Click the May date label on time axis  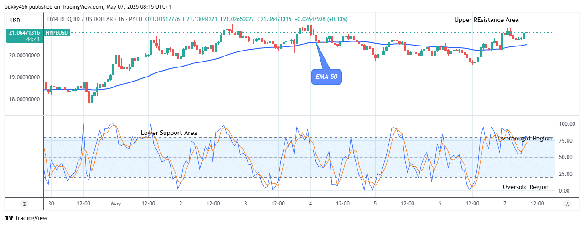(116, 204)
